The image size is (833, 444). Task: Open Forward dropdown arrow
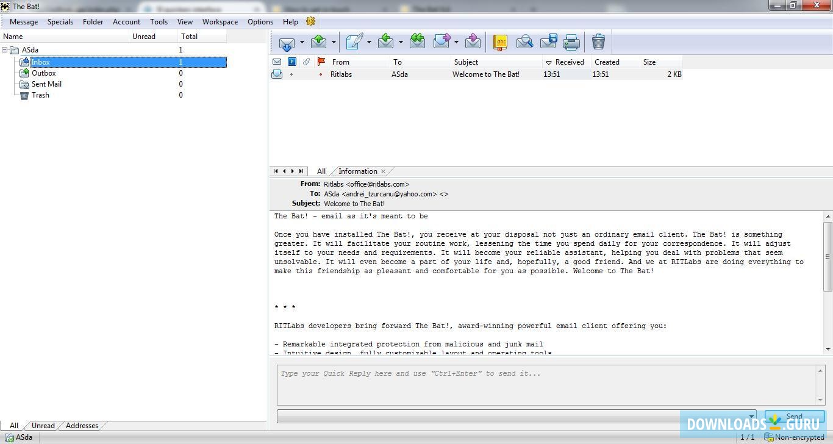[456, 42]
